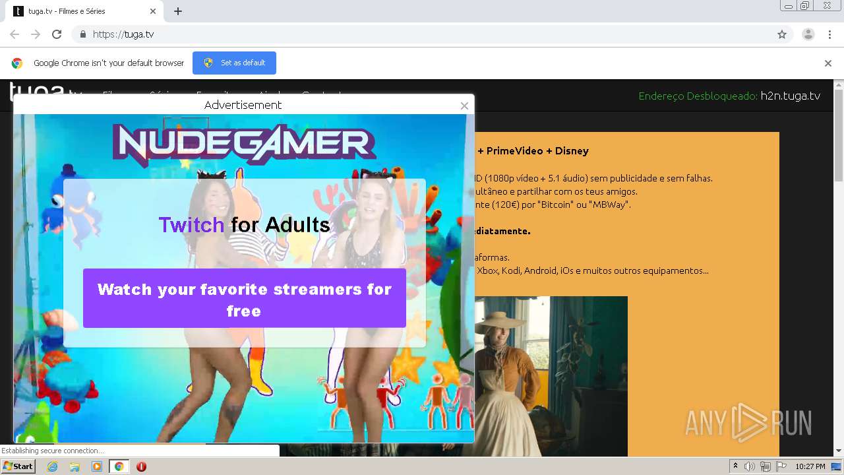Click the Twitch for Adults heading
This screenshot has width=844, height=475.
(244, 225)
